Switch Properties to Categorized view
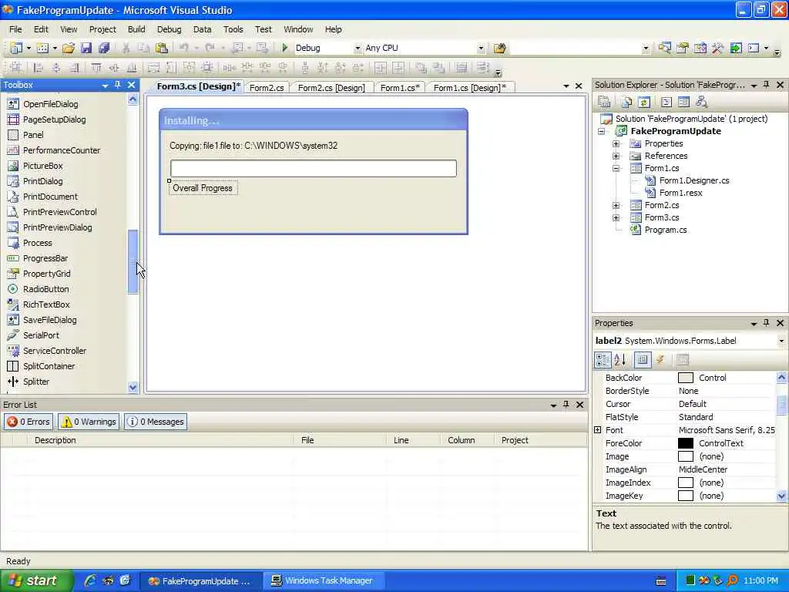This screenshot has height=592, width=789. click(603, 359)
